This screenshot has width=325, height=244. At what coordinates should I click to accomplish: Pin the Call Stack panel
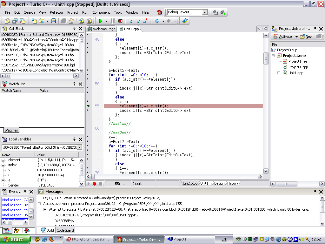click(74, 29)
